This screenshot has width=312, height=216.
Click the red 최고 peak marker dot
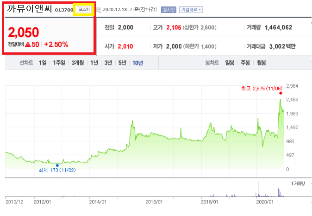[281, 93]
